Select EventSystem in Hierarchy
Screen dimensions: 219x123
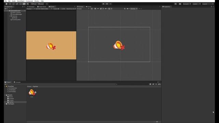[x=16, y=20]
